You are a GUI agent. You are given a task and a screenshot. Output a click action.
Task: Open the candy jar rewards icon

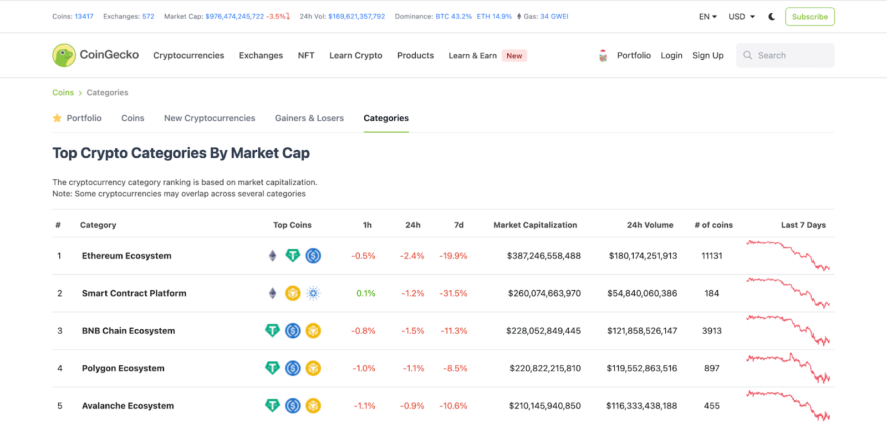tap(603, 55)
